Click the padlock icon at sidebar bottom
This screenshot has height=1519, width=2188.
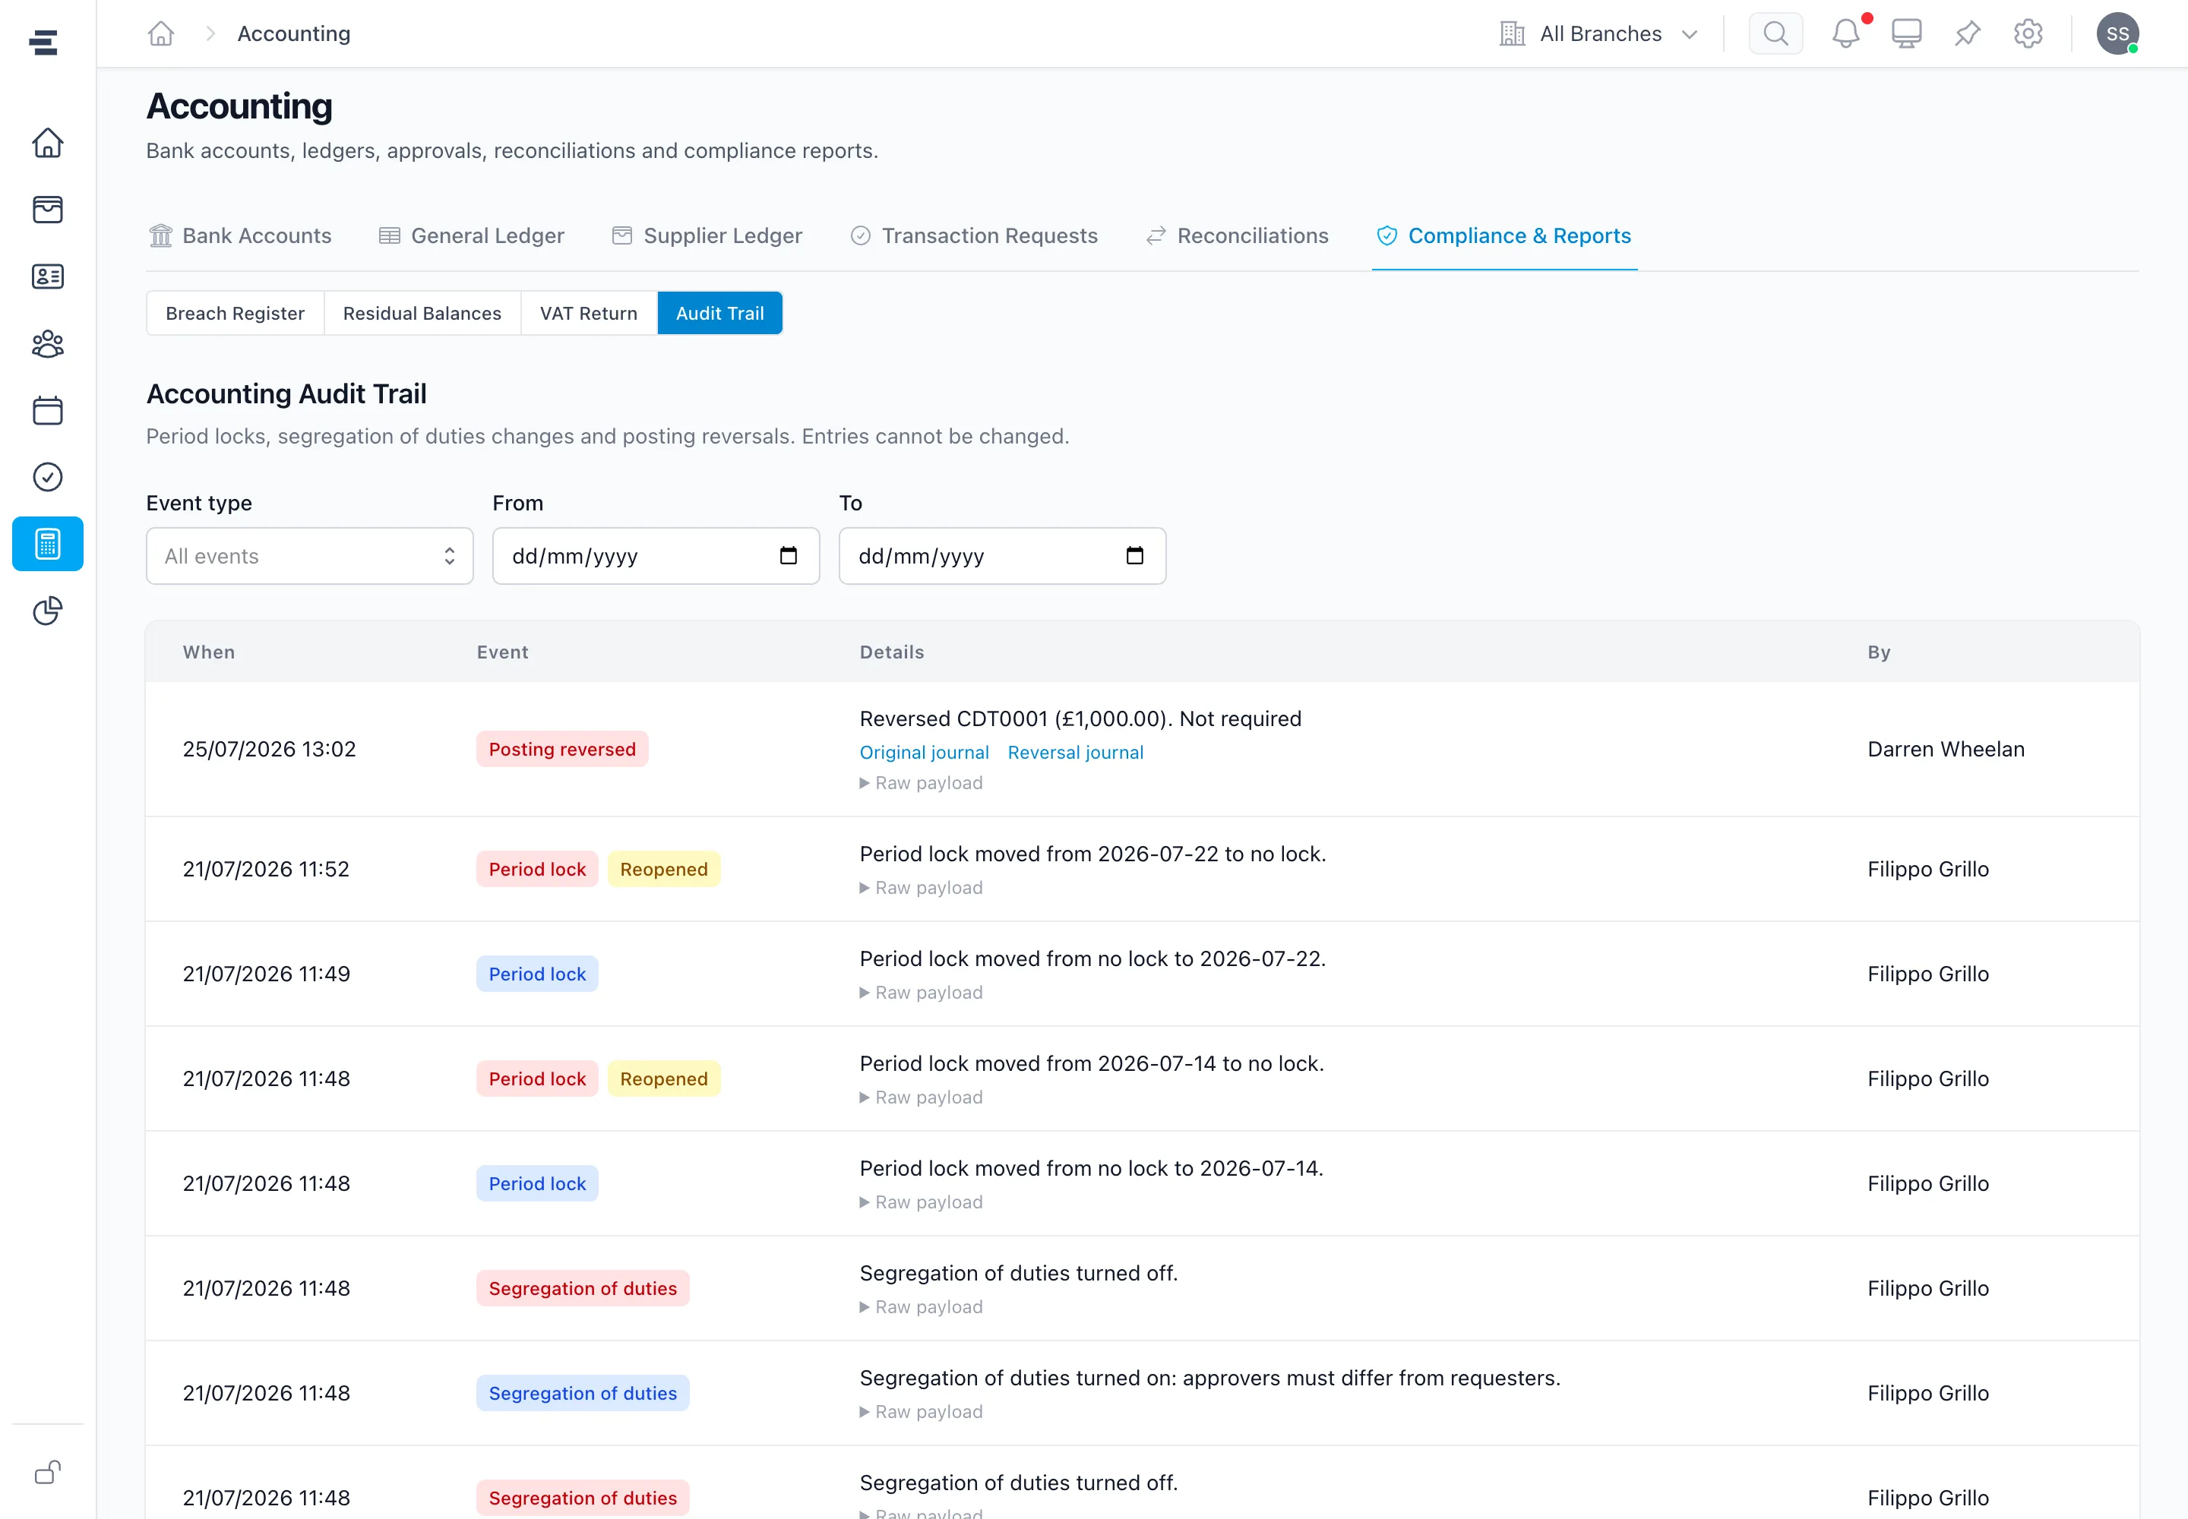pos(48,1473)
